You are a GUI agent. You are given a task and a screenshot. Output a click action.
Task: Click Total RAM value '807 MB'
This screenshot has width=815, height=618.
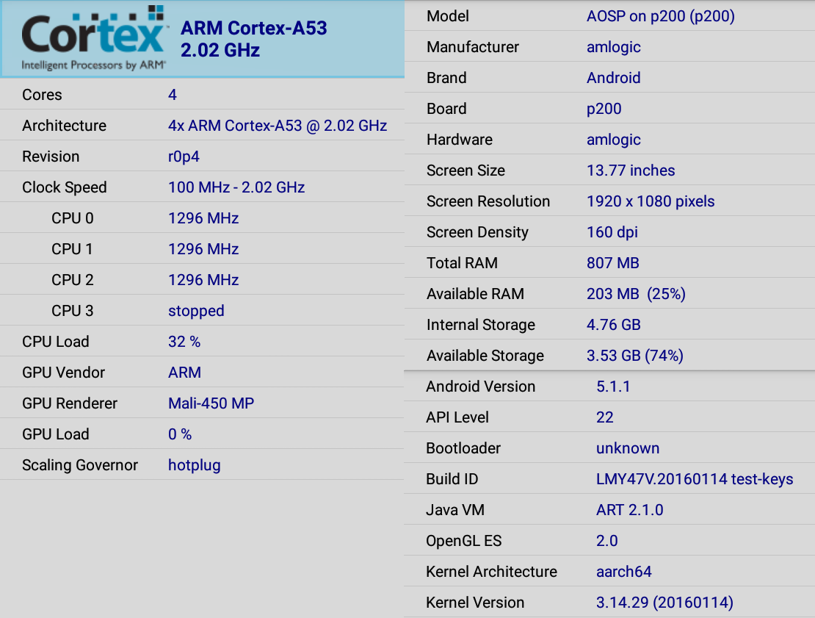pyautogui.click(x=613, y=263)
